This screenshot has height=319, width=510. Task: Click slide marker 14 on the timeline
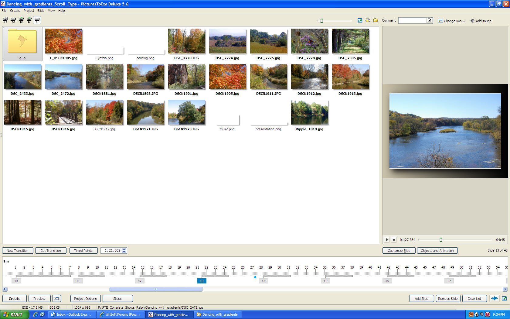[x=263, y=281]
